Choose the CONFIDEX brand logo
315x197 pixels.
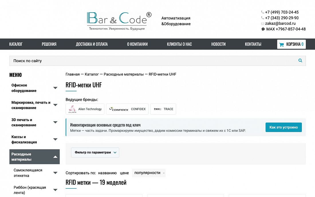click(119, 109)
